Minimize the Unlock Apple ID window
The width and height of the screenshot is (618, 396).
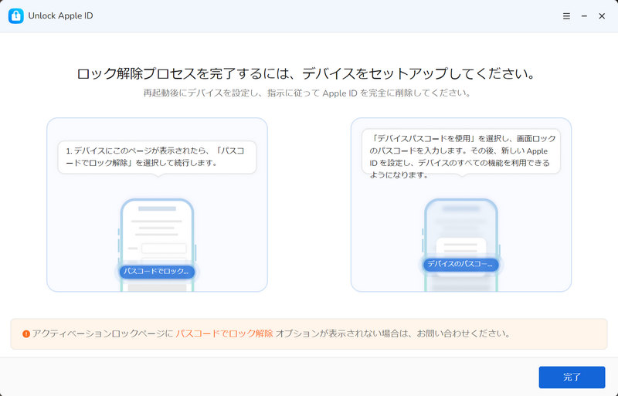pyautogui.click(x=584, y=16)
